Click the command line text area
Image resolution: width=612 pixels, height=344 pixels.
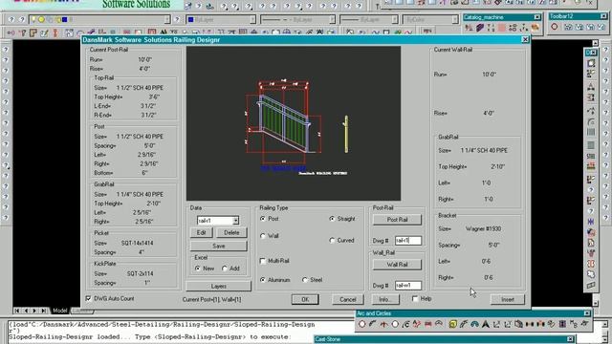click(x=162, y=331)
